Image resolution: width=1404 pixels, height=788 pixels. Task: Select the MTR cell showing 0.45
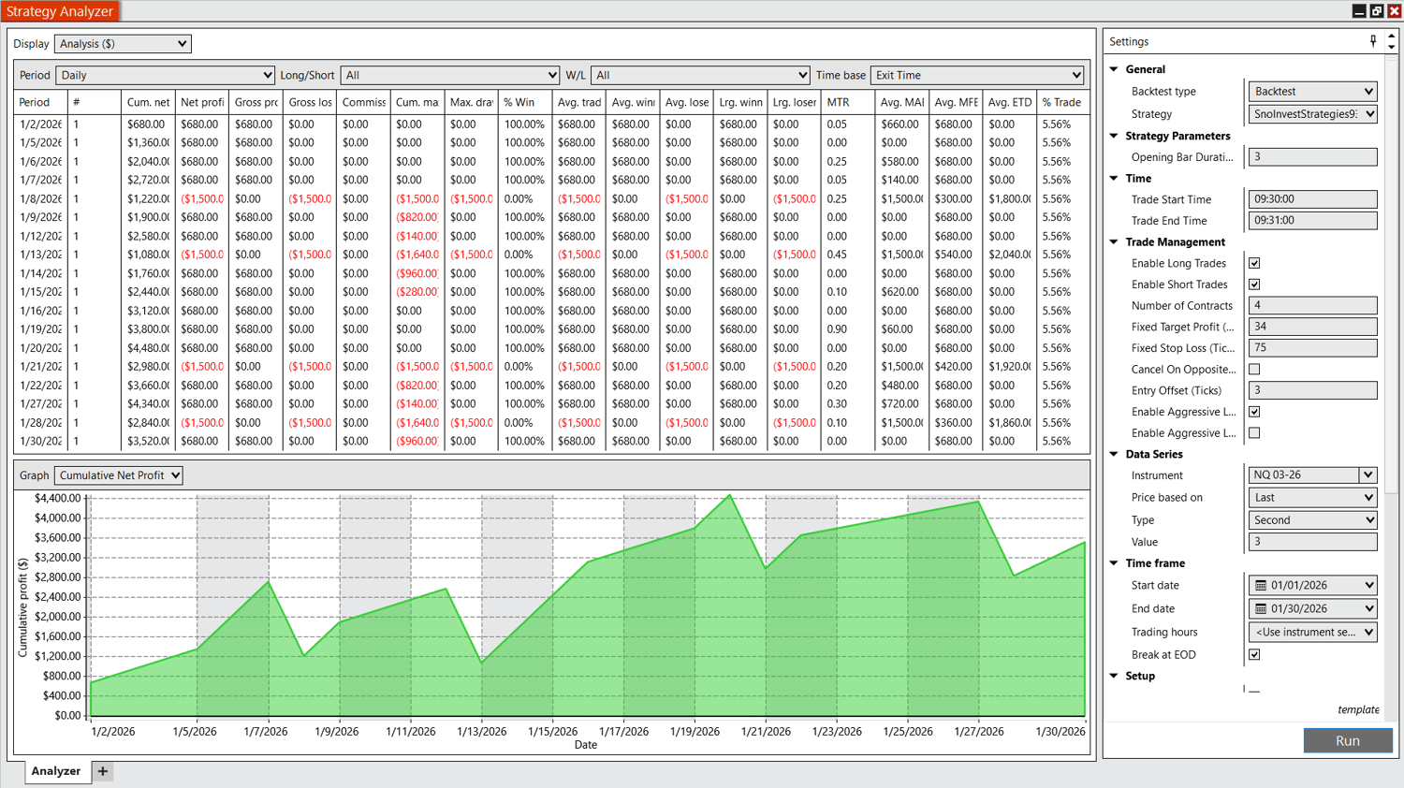tap(847, 255)
